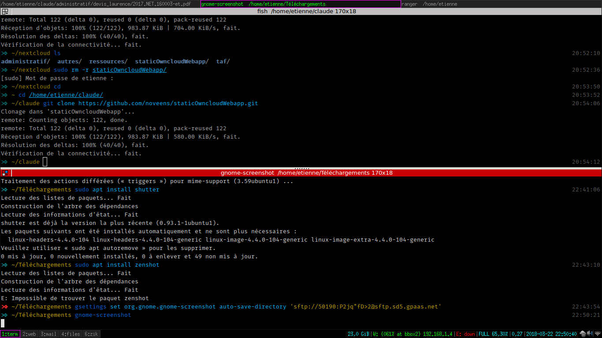This screenshot has width=602, height=338.
Task: Switch to workspace 1:term
Action: pos(10,334)
